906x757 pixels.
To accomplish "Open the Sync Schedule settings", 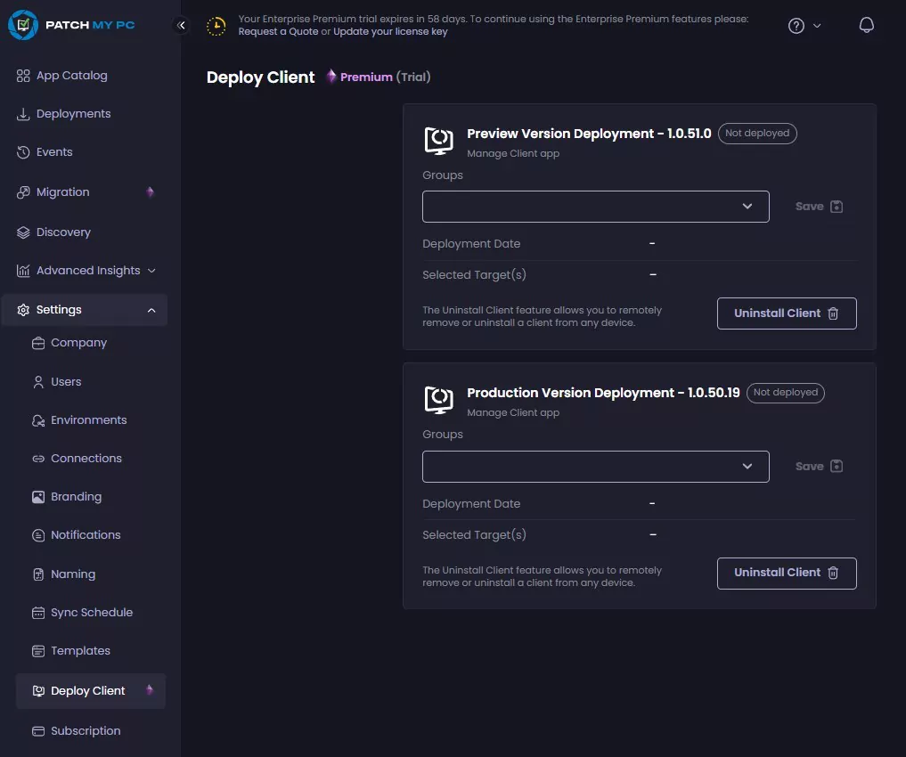I will (92, 612).
